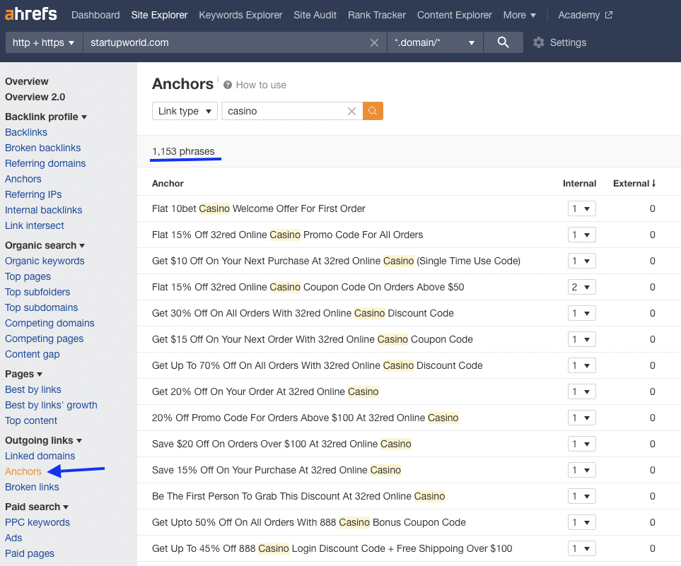The width and height of the screenshot is (681, 566).
Task: Go to Dashboard
Action: [95, 15]
